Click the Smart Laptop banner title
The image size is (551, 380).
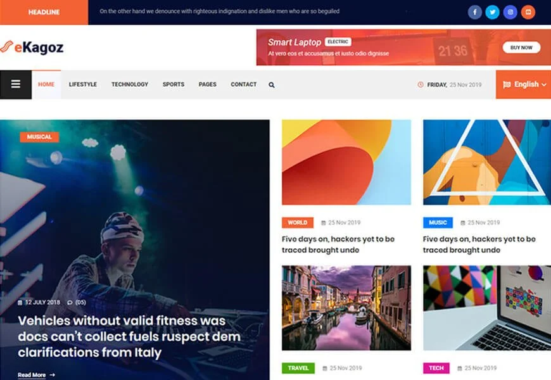[x=294, y=42]
